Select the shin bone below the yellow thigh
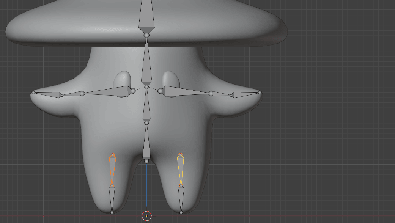 181,197
